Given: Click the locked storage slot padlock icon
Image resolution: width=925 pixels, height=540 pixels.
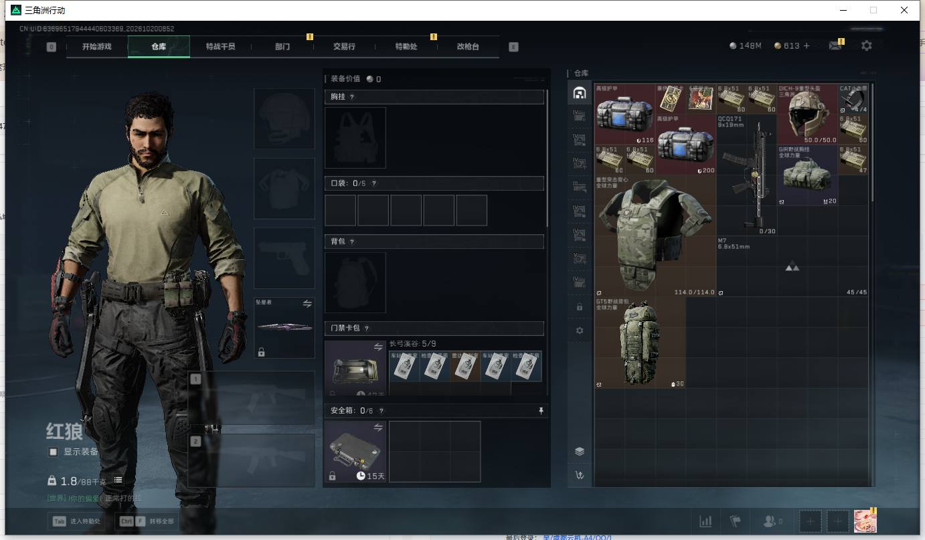Looking at the screenshot, I should click(x=580, y=307).
